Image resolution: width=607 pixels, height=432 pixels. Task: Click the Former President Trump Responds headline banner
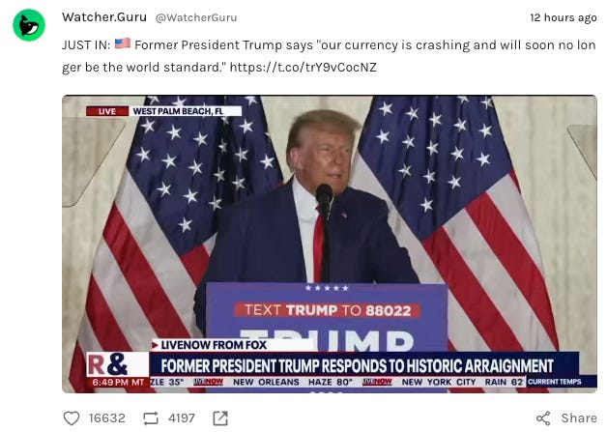(x=357, y=365)
